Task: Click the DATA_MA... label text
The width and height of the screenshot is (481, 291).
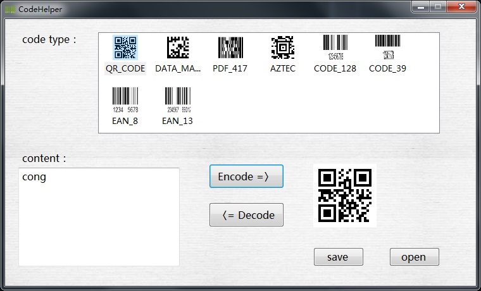Action: tap(178, 68)
